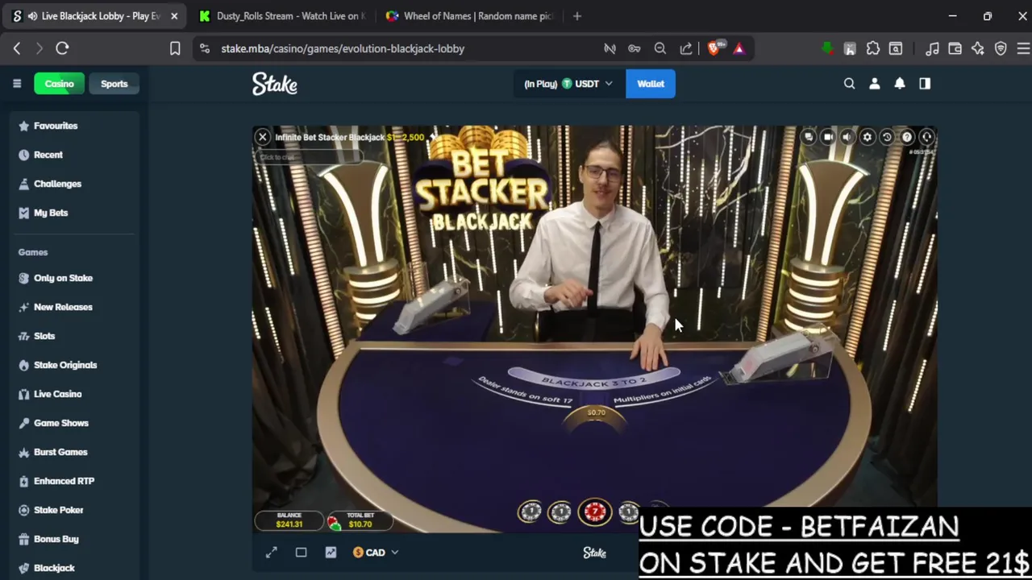Open the game chat icon
Viewport: 1032px width, 580px height.
pos(809,137)
